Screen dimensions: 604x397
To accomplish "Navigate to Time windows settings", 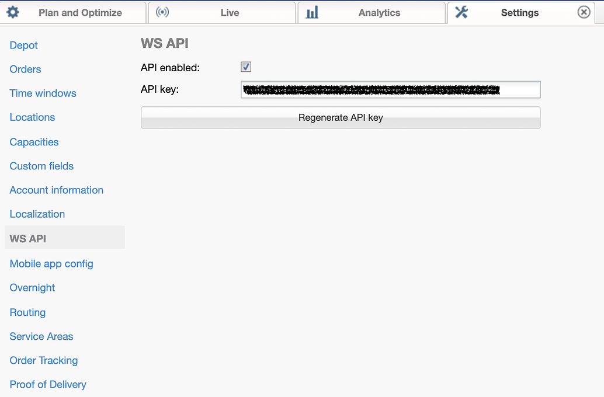I will coord(43,93).
